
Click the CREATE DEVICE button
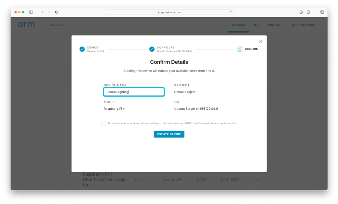point(169,134)
